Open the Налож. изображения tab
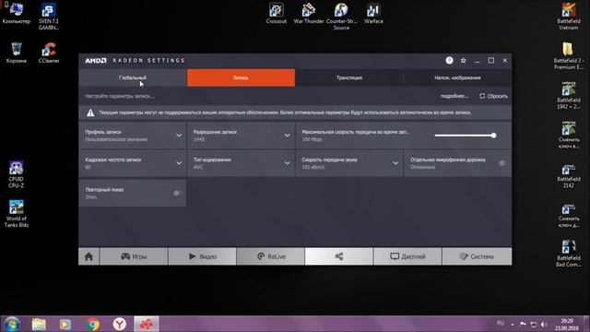 coord(457,77)
